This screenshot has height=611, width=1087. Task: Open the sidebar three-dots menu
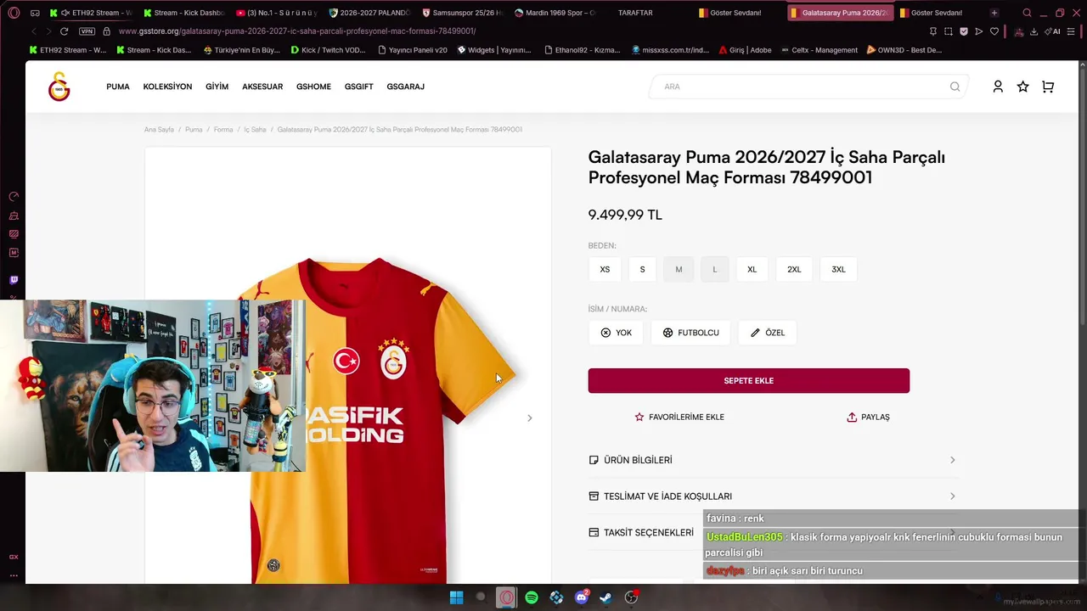pyautogui.click(x=14, y=575)
